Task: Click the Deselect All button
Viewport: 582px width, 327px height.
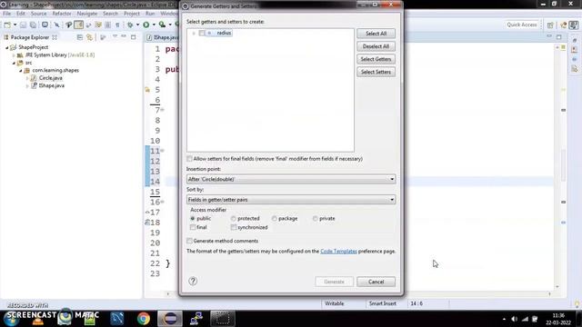Action: 376,46
